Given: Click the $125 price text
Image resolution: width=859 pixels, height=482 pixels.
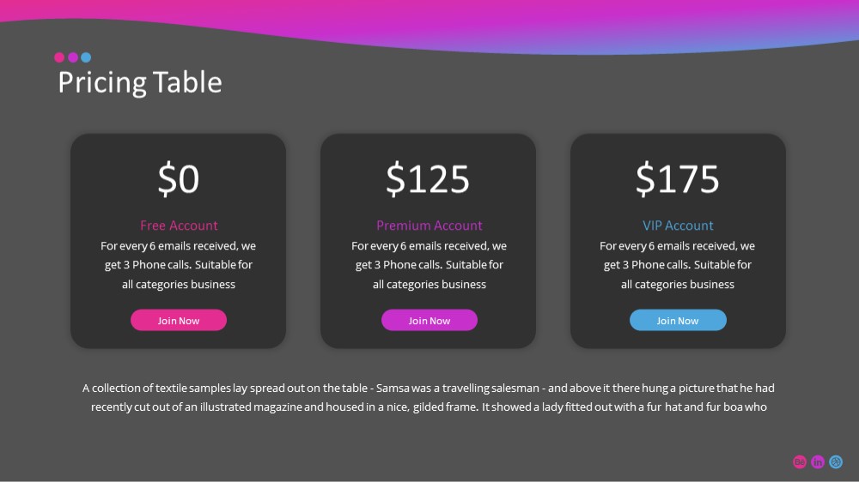Looking at the screenshot, I should tap(428, 178).
